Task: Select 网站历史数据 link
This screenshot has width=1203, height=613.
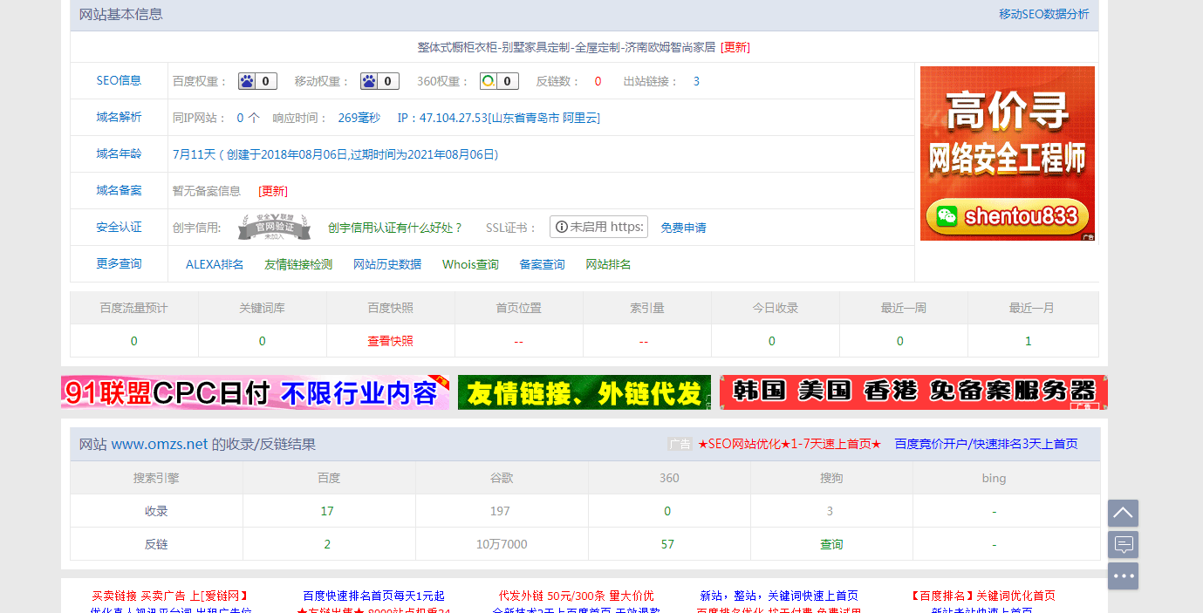Action: click(386, 264)
